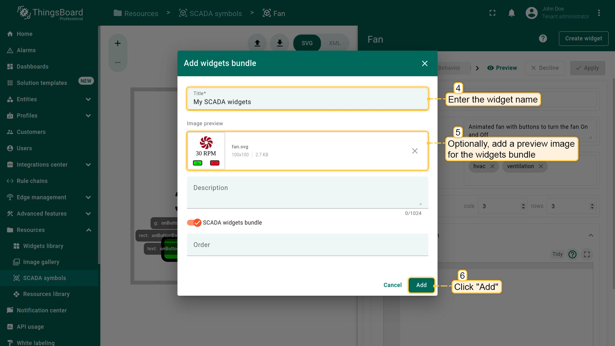Switch editor to SVG mode
615x346 pixels.
[x=307, y=43]
